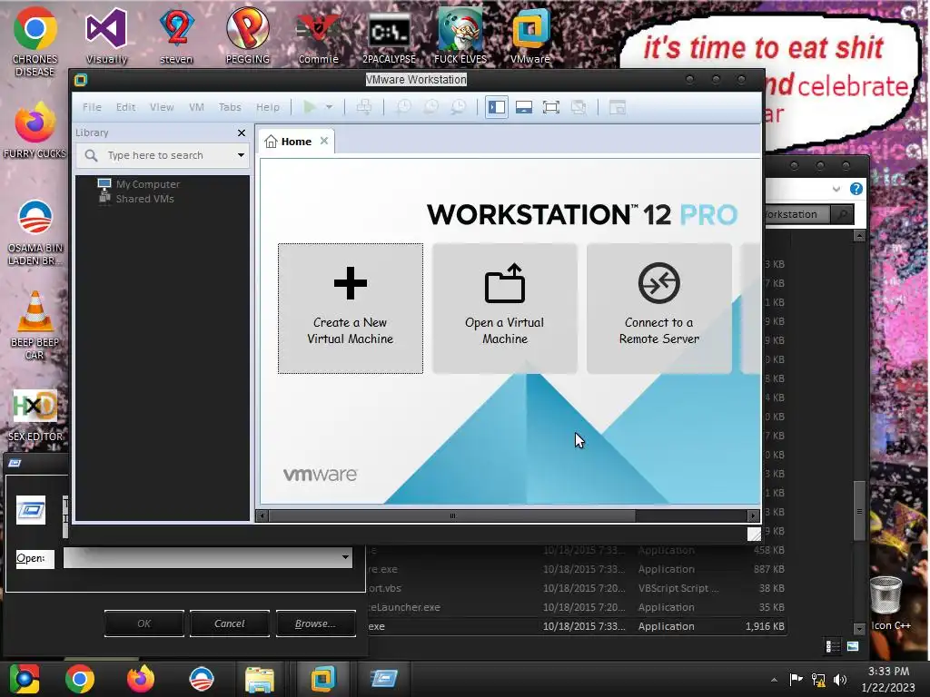Click the Power On play icon
Screen dimensions: 930x697
click(x=310, y=107)
